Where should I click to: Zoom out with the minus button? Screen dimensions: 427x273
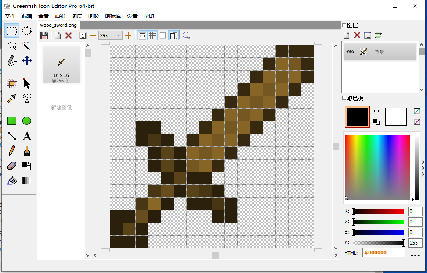point(93,35)
